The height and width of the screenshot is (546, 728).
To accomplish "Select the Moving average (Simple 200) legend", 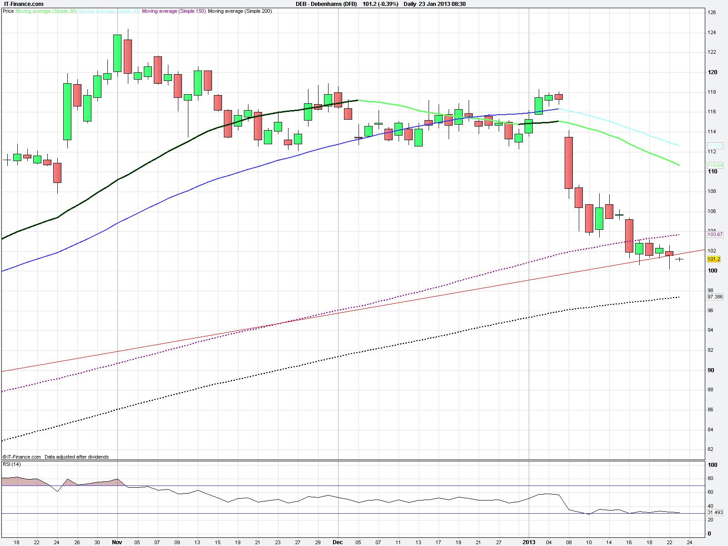I will pos(240,11).
